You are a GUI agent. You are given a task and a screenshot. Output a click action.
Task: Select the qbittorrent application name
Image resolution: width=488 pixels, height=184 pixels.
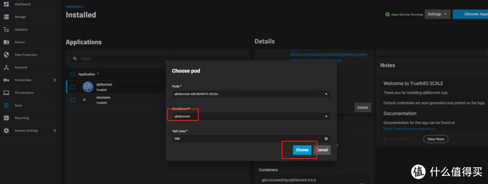[x=104, y=84]
